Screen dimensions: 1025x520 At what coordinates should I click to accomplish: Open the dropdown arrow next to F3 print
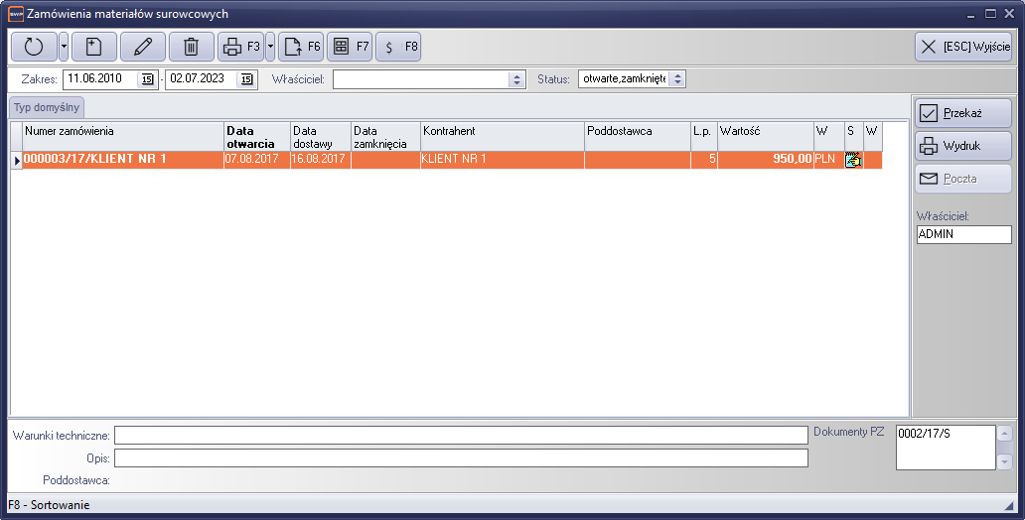(270, 47)
